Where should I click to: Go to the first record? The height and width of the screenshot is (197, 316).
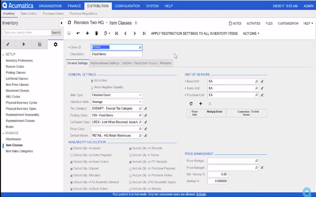(117, 33)
